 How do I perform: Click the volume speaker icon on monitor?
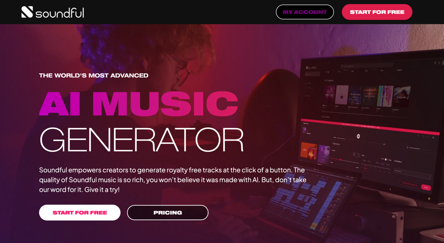point(408,148)
